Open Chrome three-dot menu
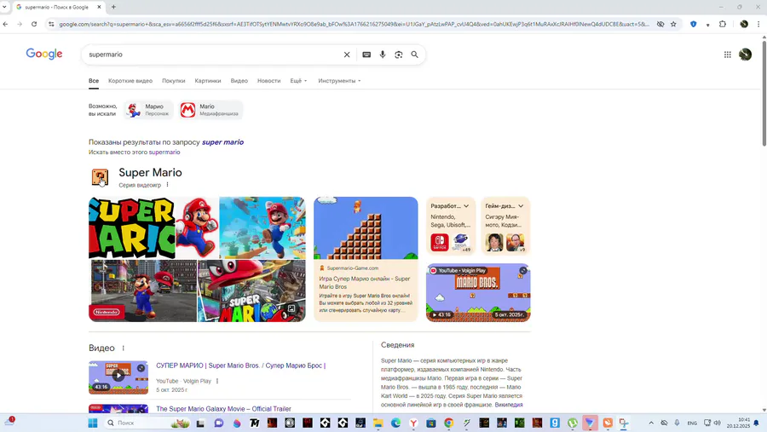Viewport: 767px width, 432px height. 758,24
